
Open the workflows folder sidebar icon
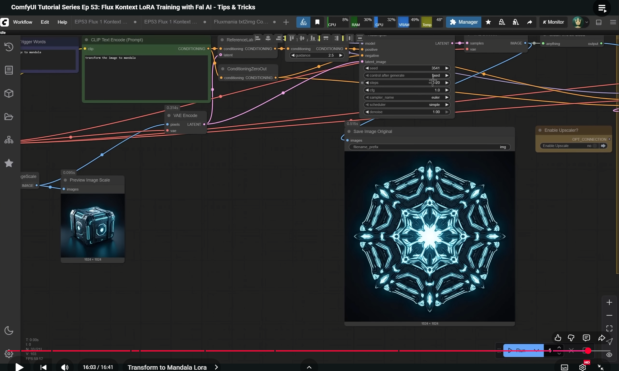point(9,117)
